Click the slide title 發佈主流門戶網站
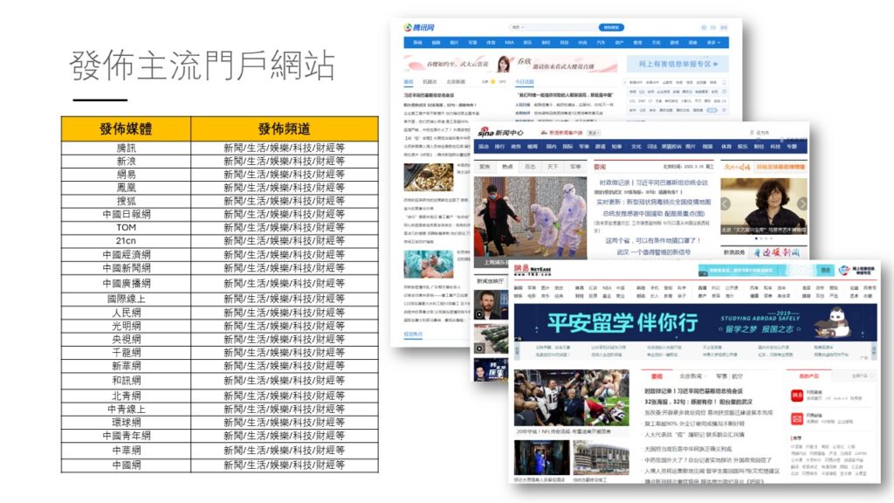Screen dimensions: 894x503 [x=203, y=65]
